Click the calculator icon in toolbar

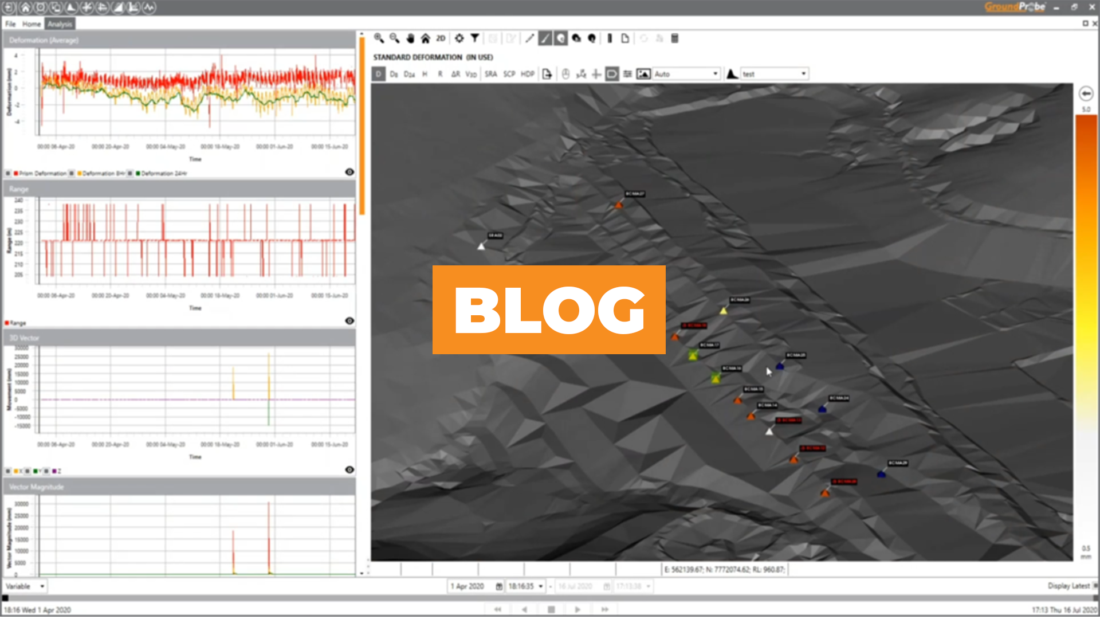[x=675, y=38]
